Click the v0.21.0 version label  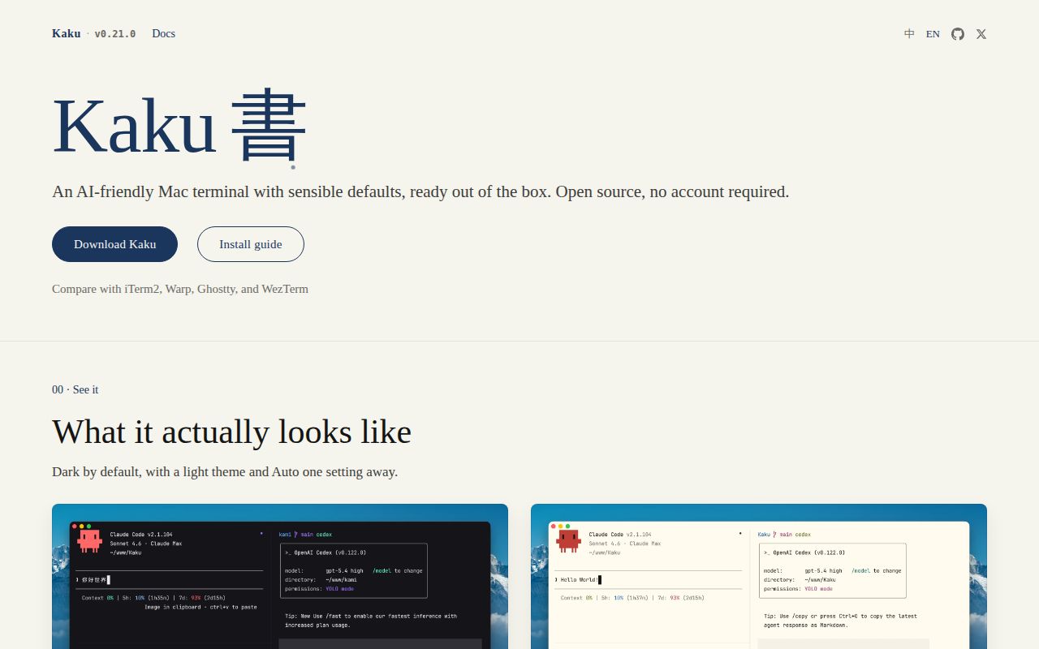(114, 34)
